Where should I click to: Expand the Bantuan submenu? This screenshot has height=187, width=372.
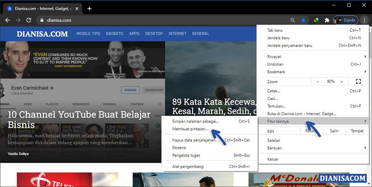313,148
